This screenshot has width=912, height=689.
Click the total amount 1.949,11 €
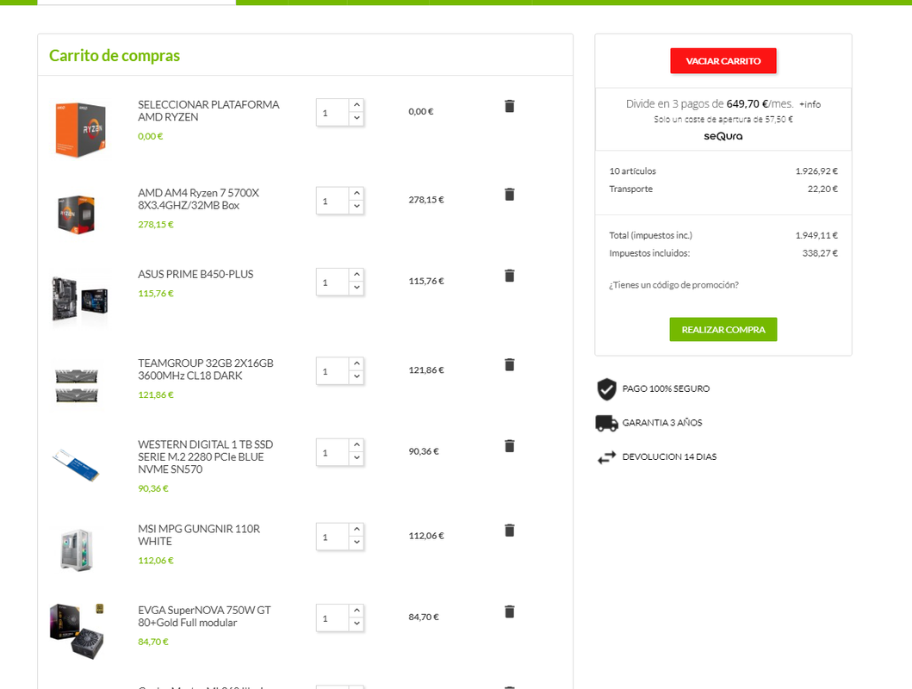pos(816,235)
